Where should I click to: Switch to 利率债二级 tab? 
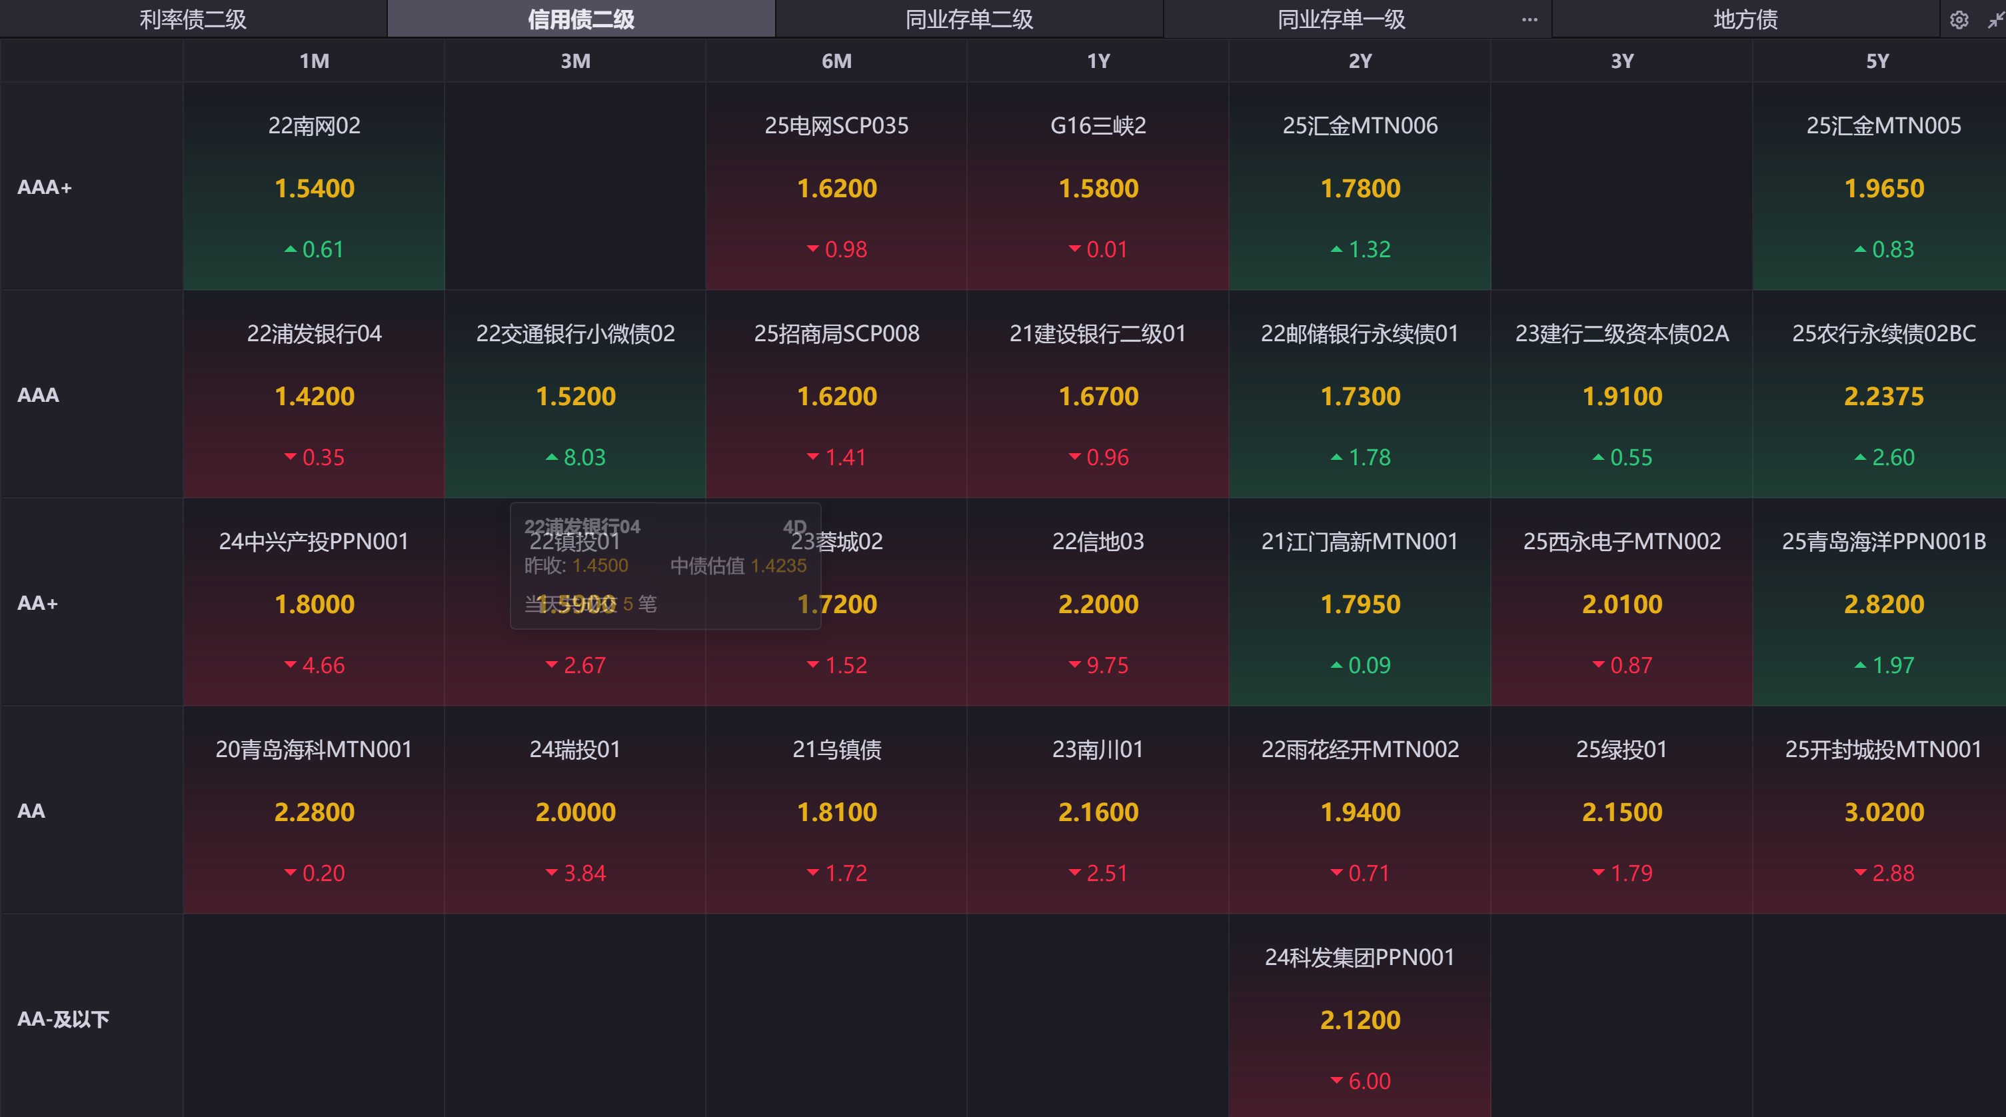pyautogui.click(x=193, y=19)
